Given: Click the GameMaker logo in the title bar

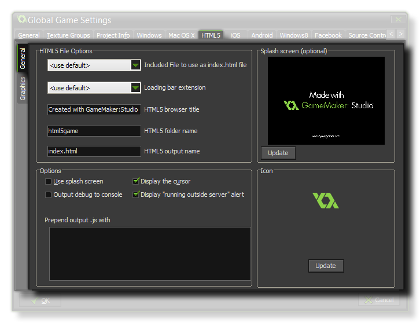Looking at the screenshot, I should coord(22,19).
